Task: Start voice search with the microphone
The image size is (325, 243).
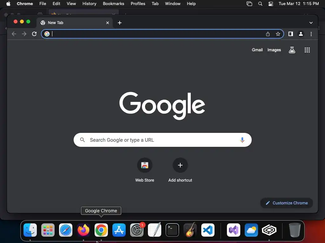Action: coord(242,140)
